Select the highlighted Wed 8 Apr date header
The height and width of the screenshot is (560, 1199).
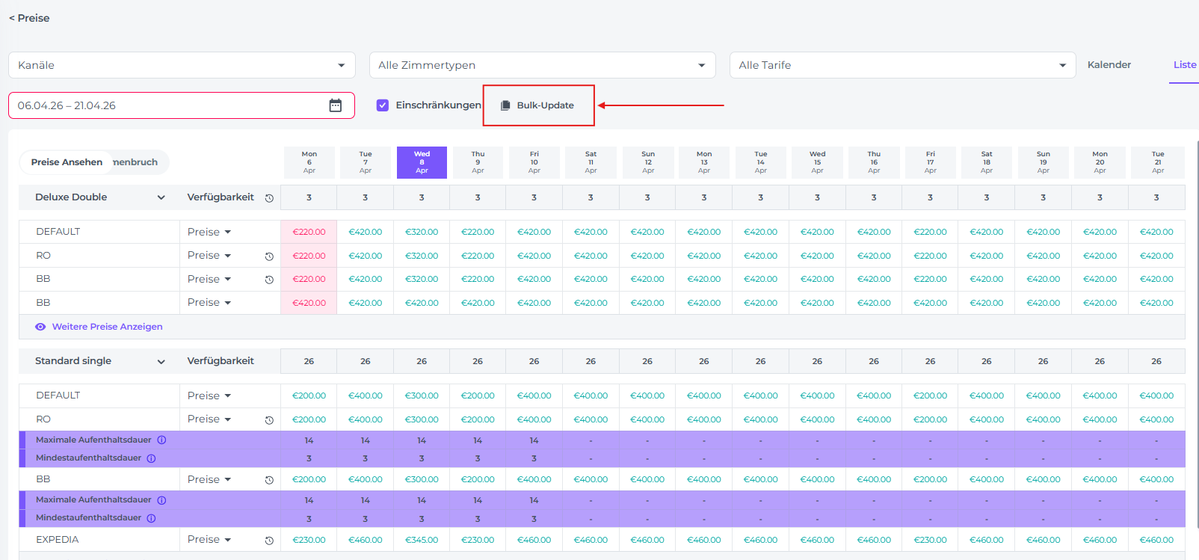pyautogui.click(x=422, y=162)
